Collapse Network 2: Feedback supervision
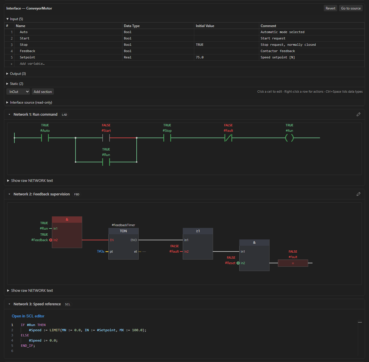The image size is (369, 362). 9,194
